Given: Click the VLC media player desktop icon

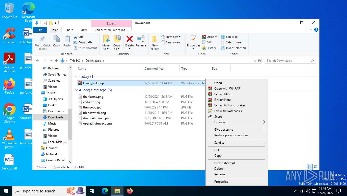Looking at the screenshot, I should (x=9, y=139).
